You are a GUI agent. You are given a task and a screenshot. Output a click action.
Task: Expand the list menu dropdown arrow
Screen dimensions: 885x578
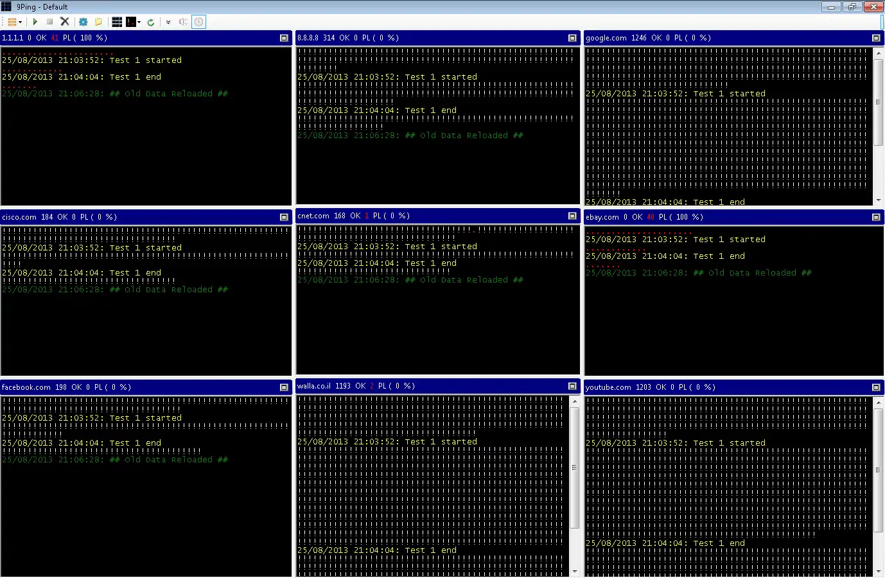coord(21,22)
